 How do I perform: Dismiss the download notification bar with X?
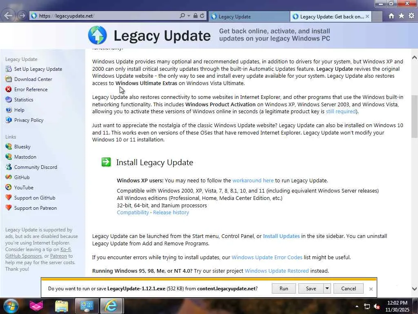tap(371, 289)
